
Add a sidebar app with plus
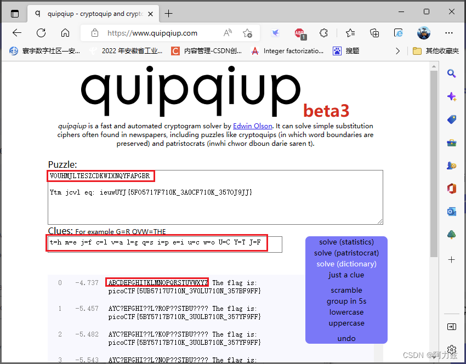pyautogui.click(x=451, y=259)
